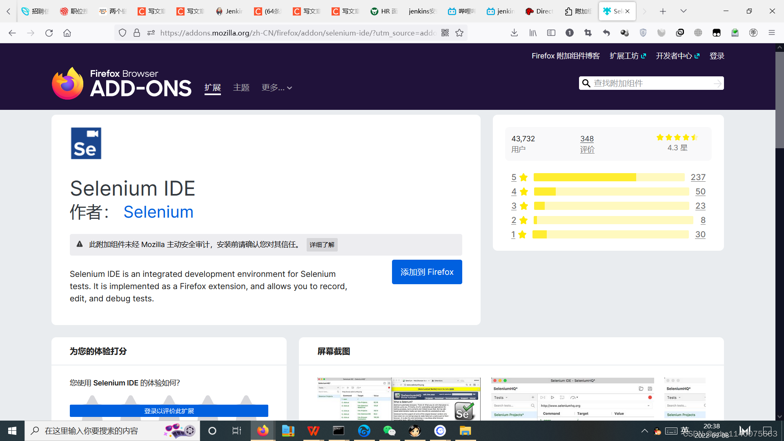This screenshot has width=784, height=441.
Task: Switch to the 主题 tab
Action: pos(241,87)
